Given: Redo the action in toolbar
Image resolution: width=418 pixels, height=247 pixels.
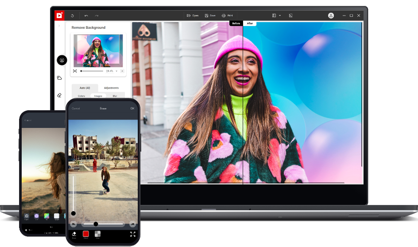Looking at the screenshot, I should (x=97, y=16).
